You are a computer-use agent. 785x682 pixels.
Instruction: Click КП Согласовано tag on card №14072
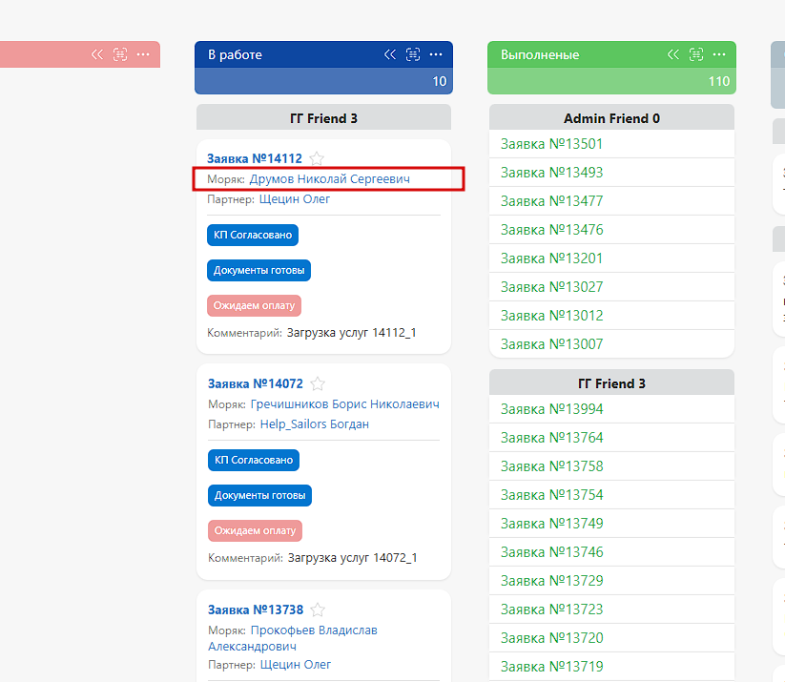coord(254,460)
